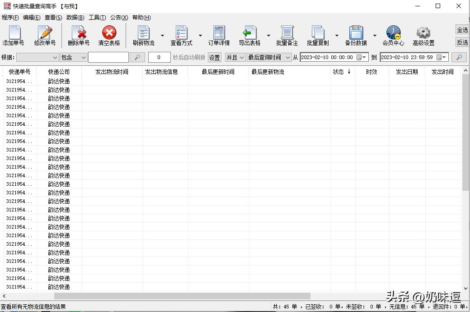Click the 设置 auto-refresh button
Viewport: 470px width, 312px height.
(x=214, y=57)
